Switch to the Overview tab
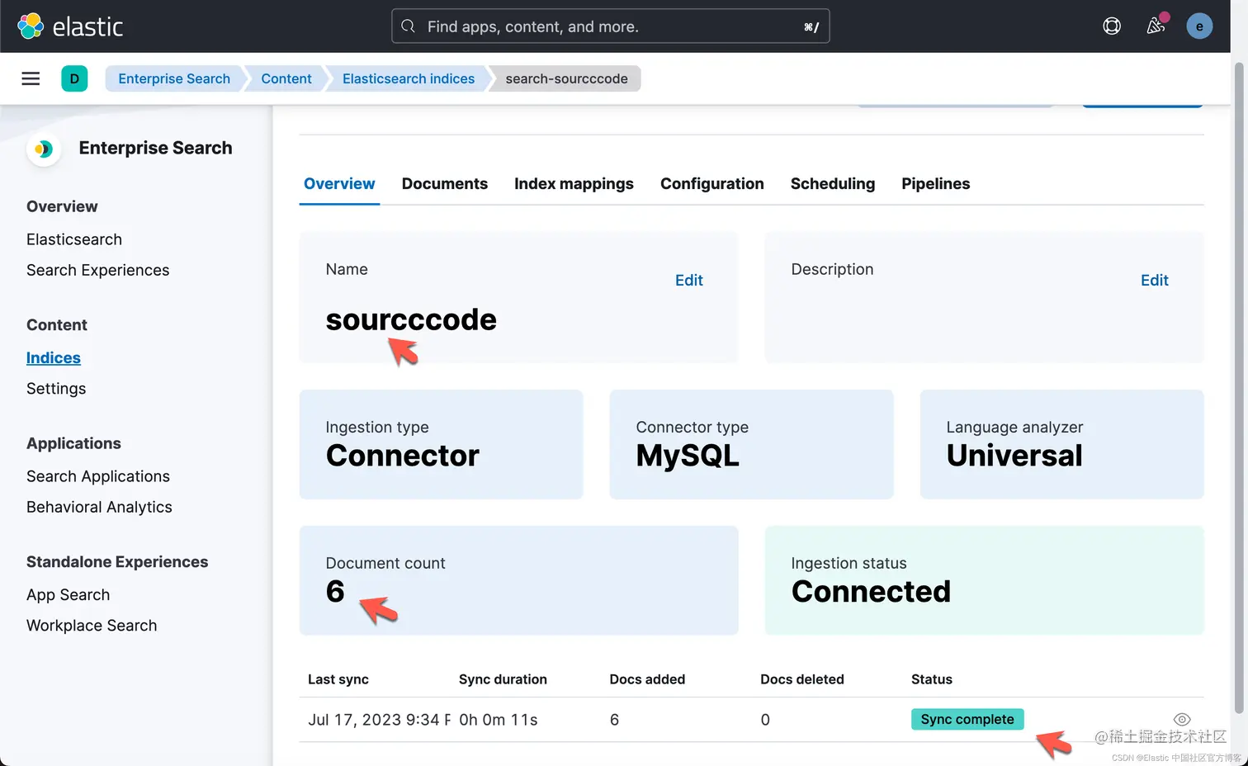 pyautogui.click(x=339, y=183)
